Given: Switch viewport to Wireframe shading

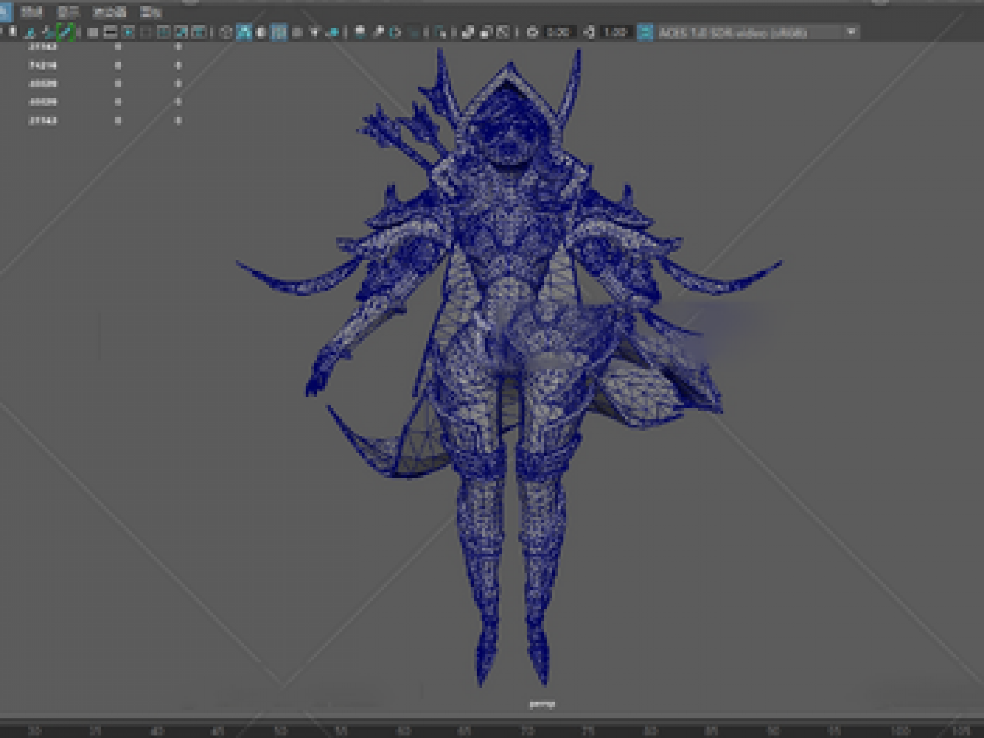Looking at the screenshot, I should pos(226,32).
